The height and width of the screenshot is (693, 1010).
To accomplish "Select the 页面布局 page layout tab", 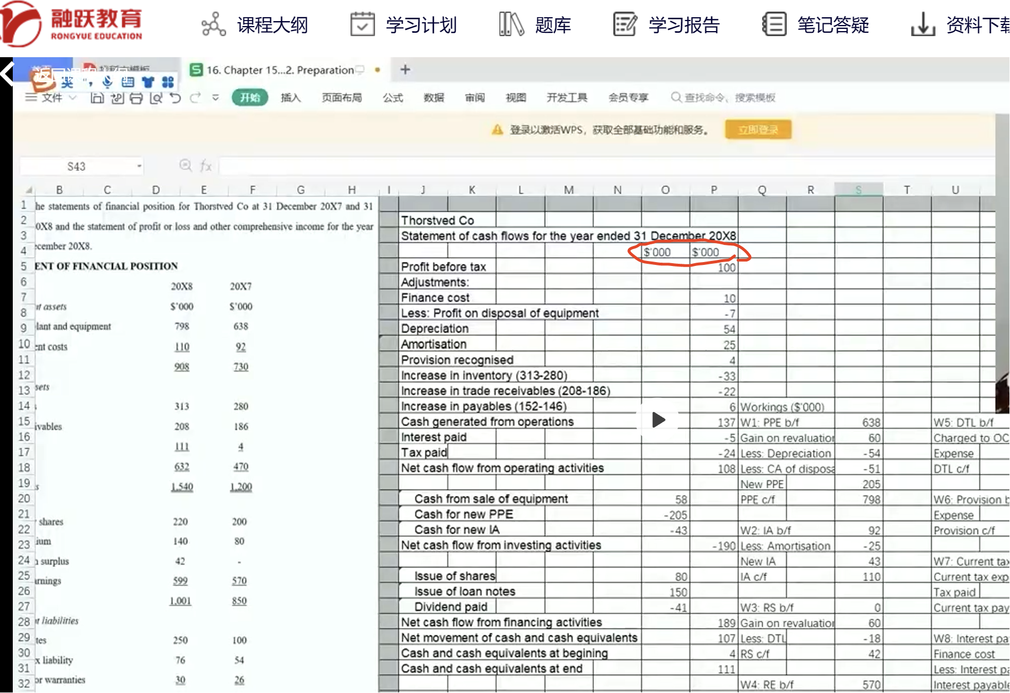I will (342, 98).
